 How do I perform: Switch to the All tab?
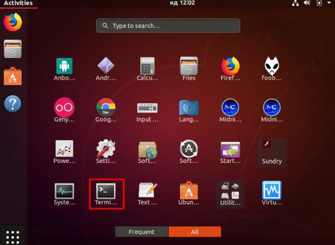pos(195,232)
